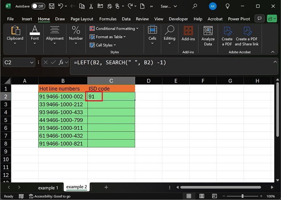The width and height of the screenshot is (281, 200).
Task: Open the Search magnifier in title bar
Action: click(x=195, y=6)
